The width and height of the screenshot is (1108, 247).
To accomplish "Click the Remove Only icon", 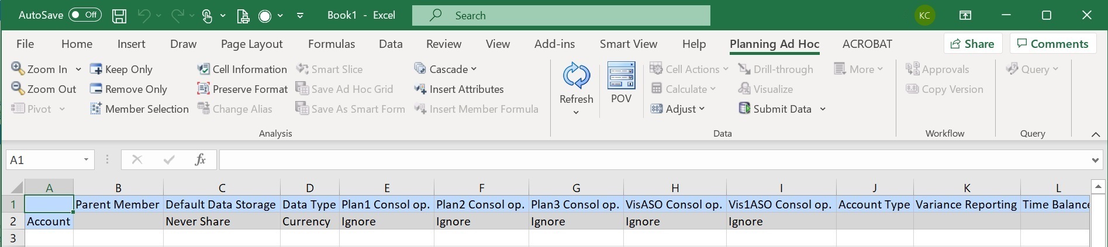I will tap(96, 89).
